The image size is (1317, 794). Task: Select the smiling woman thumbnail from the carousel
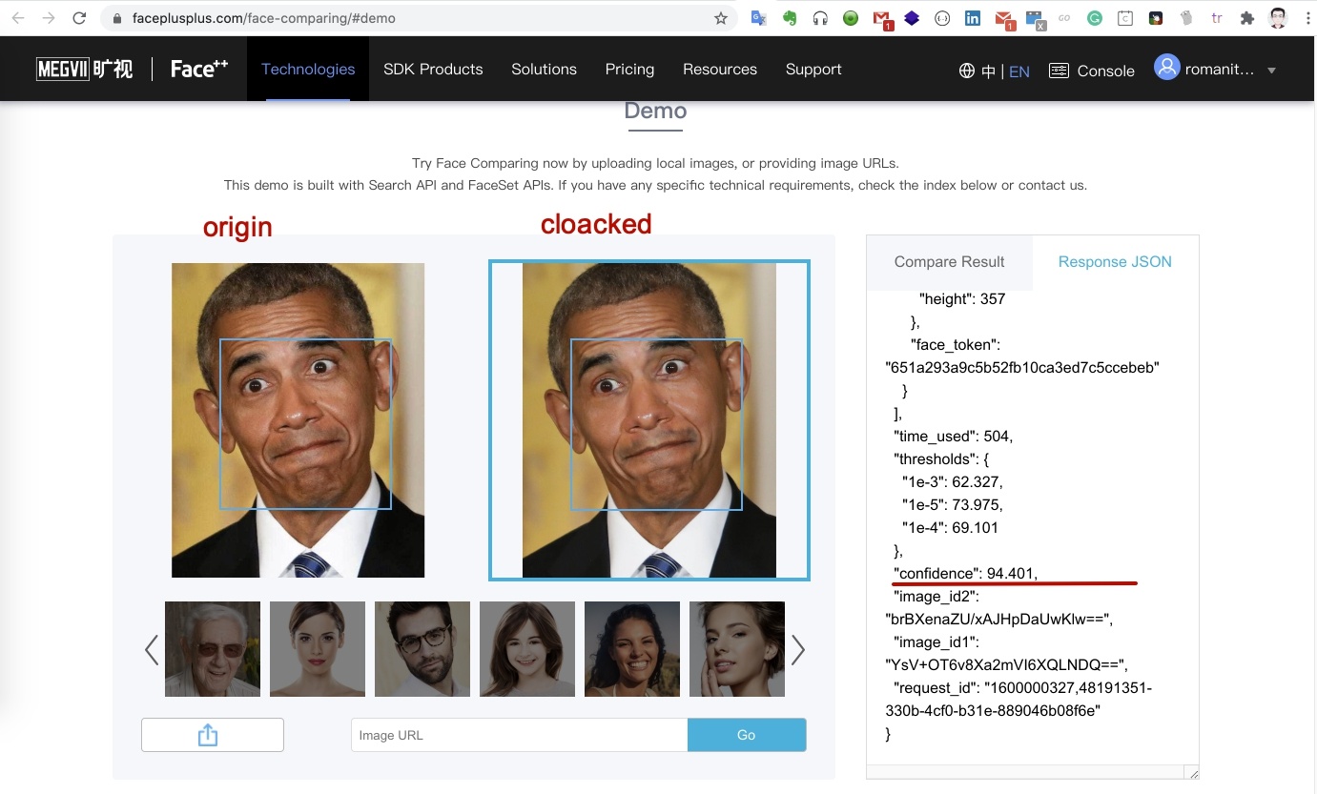click(631, 649)
